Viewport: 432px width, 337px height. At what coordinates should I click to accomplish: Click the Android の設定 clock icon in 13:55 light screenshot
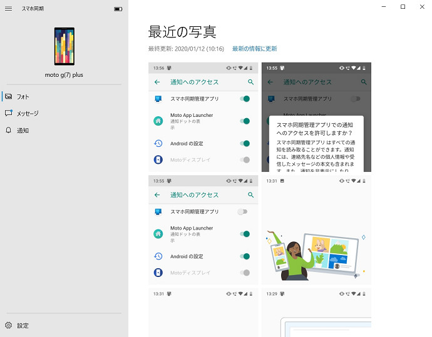[158, 256]
